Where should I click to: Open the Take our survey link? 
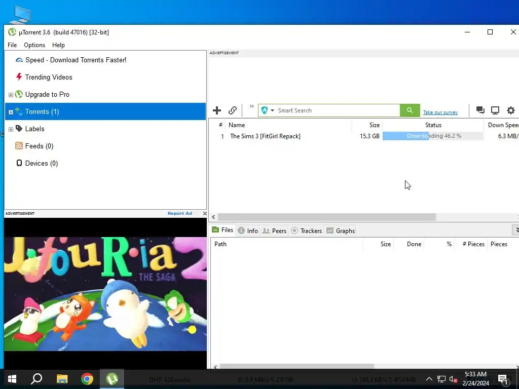coord(440,112)
